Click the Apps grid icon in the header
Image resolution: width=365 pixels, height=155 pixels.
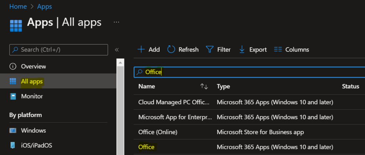coord(16,26)
